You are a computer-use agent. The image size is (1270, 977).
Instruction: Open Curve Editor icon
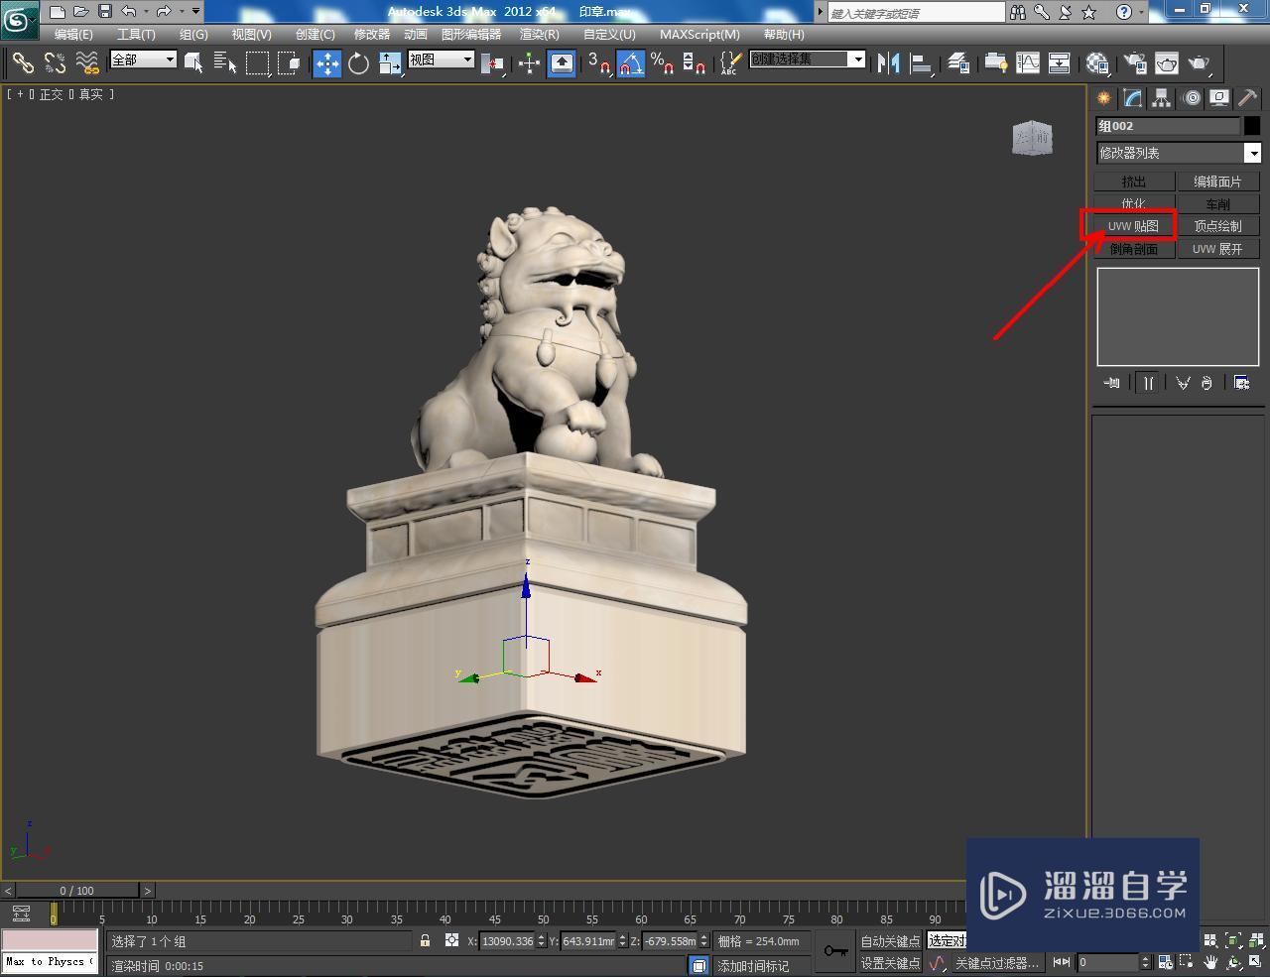[1028, 63]
